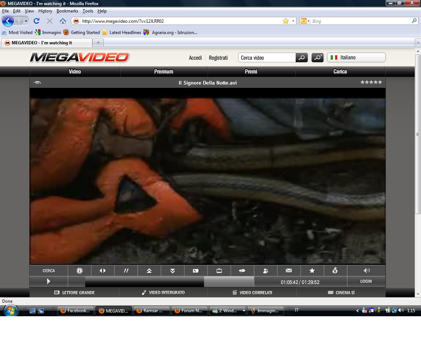Mute audio using the speaker icon
The image size is (421, 351).
367,271
